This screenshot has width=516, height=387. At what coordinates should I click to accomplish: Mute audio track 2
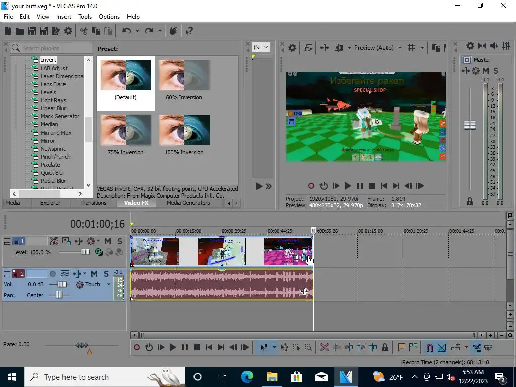pyautogui.click(x=94, y=274)
